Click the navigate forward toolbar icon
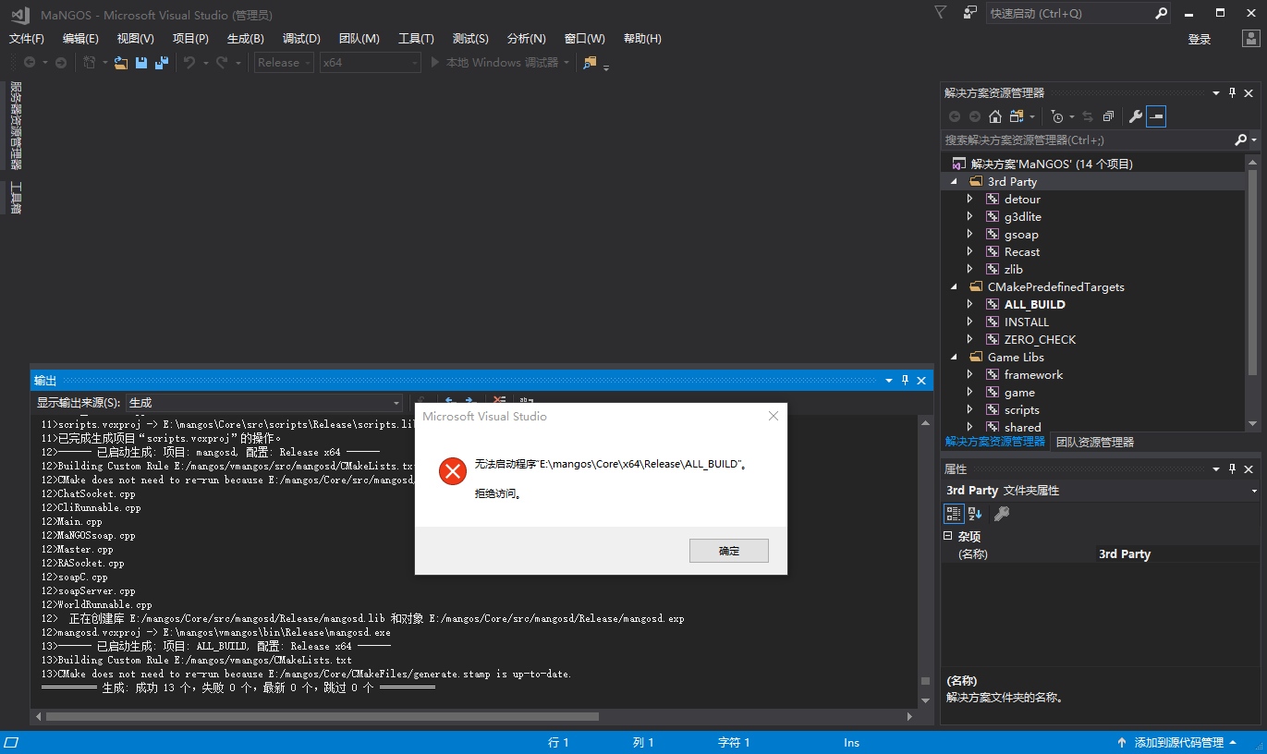The width and height of the screenshot is (1267, 754). click(x=61, y=63)
